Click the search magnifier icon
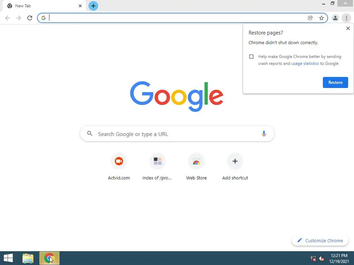Image resolution: width=354 pixels, height=265 pixels. point(90,134)
